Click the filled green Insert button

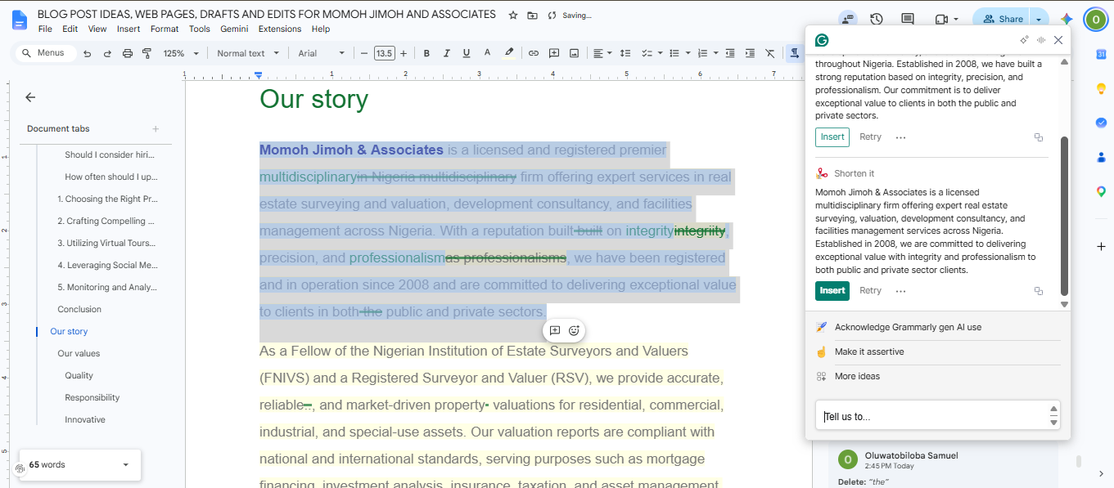832,290
